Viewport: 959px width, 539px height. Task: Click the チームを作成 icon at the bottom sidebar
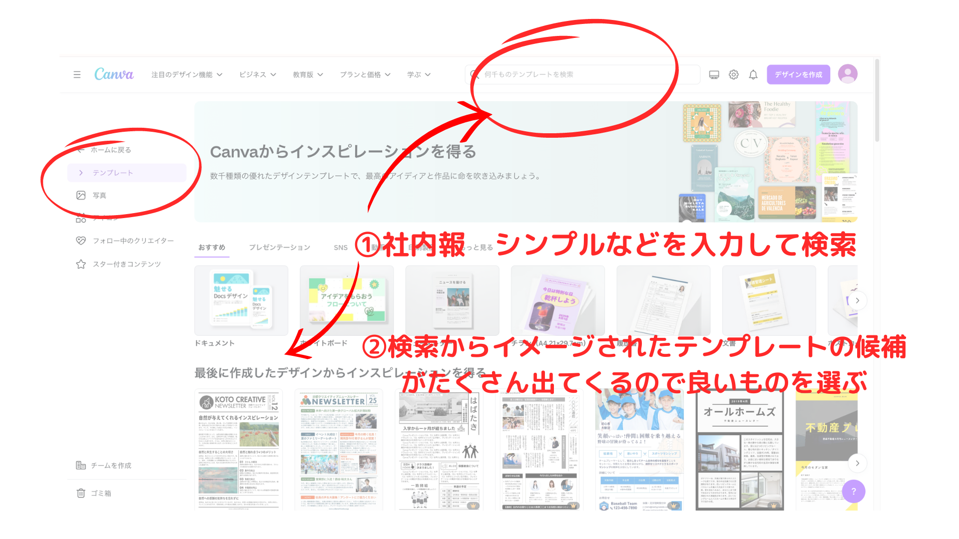click(81, 465)
